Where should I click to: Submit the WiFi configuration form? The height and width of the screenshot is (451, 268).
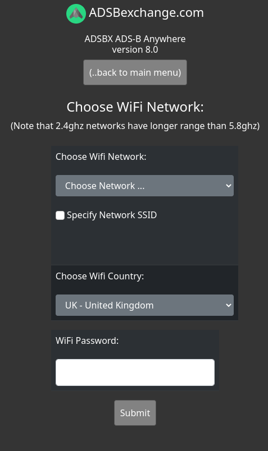point(135,413)
